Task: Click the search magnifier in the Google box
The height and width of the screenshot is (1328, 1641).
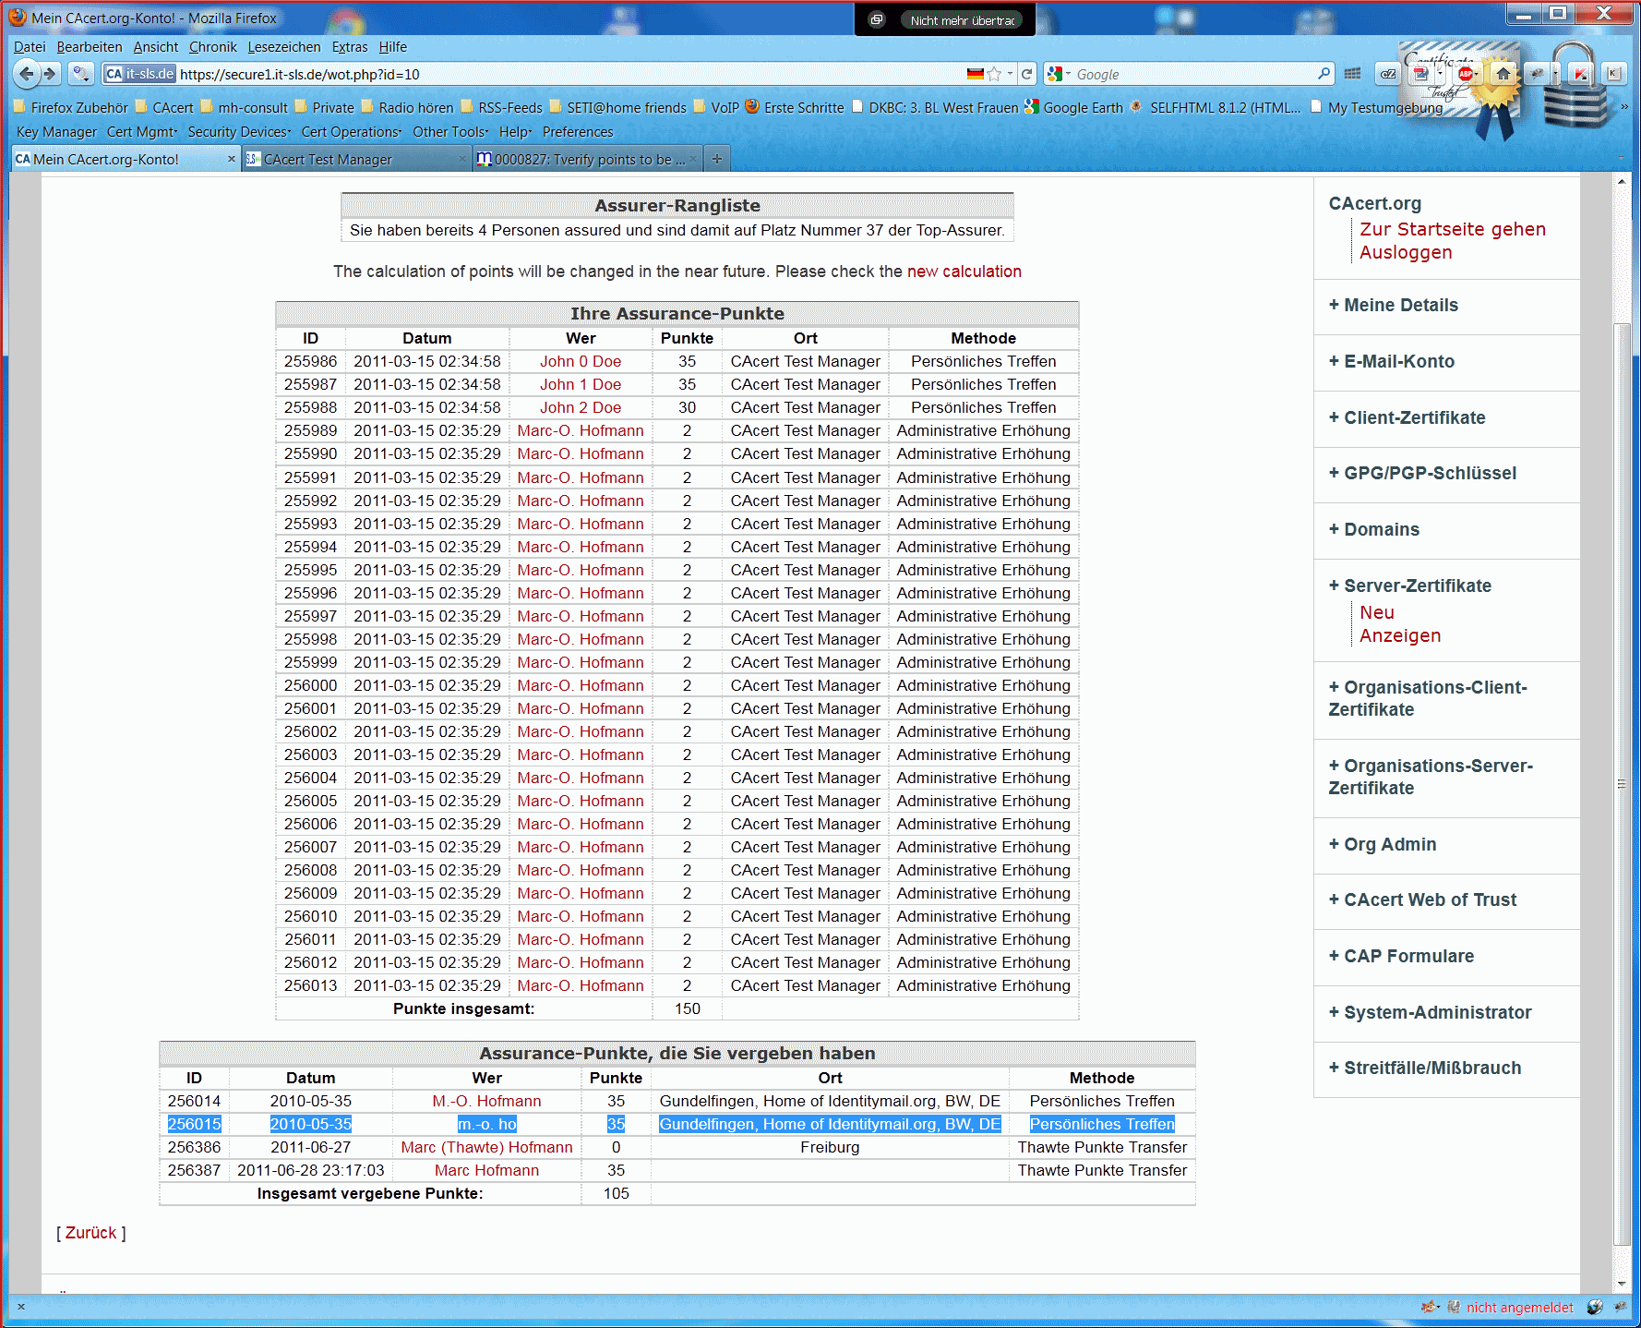Action: 1324,74
